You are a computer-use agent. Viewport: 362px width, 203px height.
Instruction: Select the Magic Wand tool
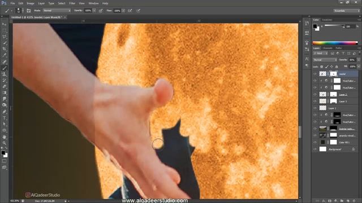4,43
